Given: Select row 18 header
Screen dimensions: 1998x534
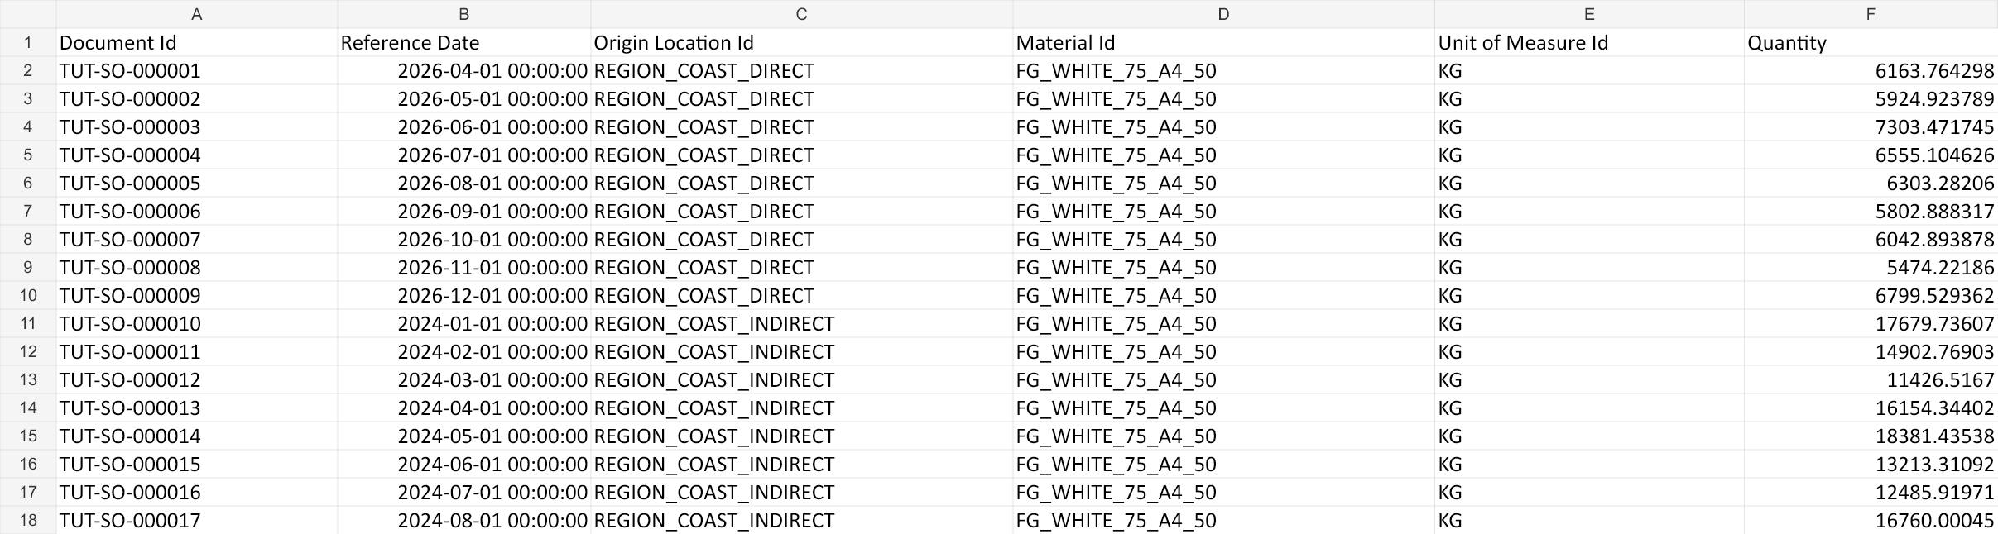Looking at the screenshot, I should click(28, 520).
